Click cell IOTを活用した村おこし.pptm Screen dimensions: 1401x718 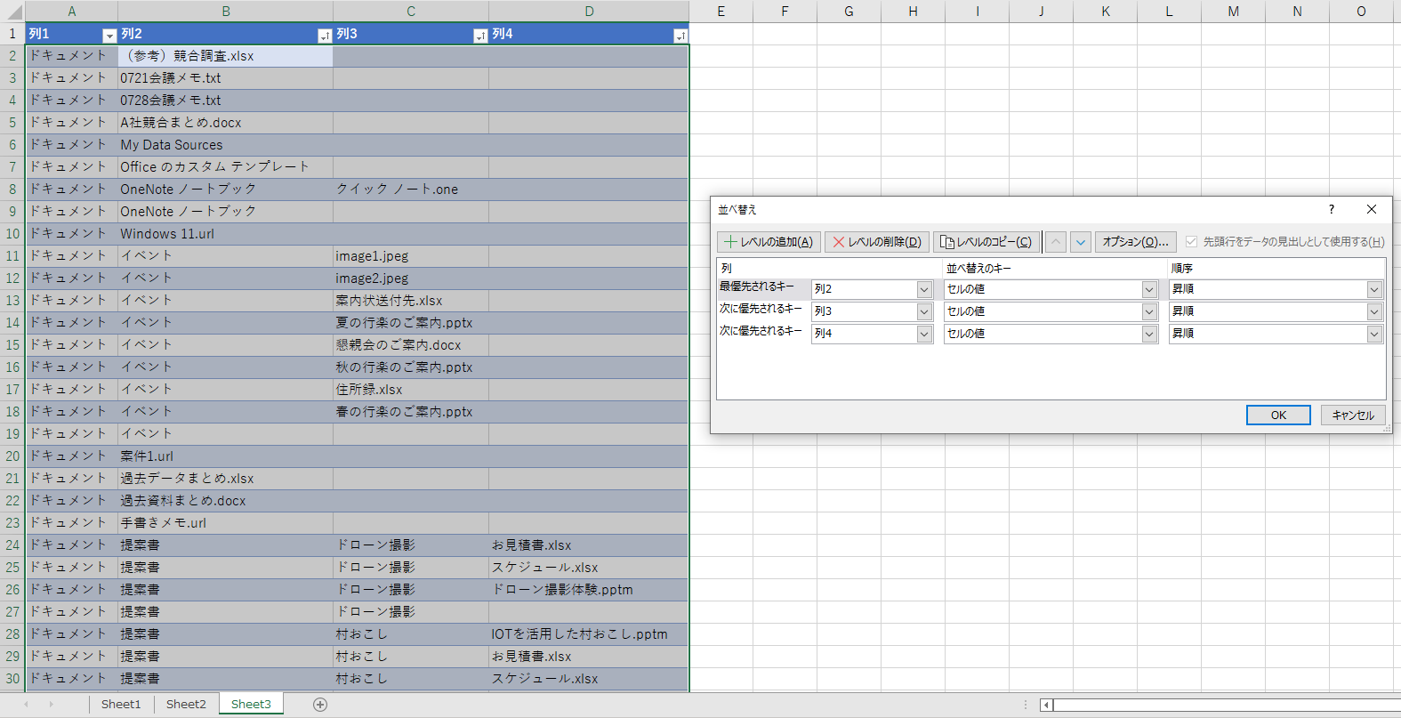pyautogui.click(x=589, y=634)
